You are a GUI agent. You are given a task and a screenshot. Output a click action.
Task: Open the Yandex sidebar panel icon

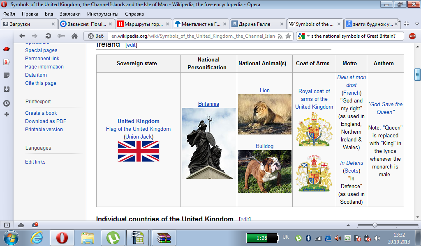pos(7,62)
